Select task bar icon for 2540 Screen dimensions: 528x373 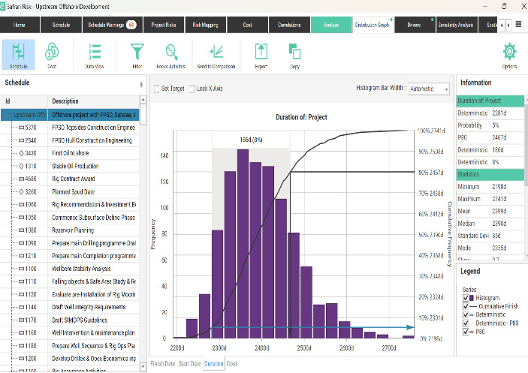21,140
